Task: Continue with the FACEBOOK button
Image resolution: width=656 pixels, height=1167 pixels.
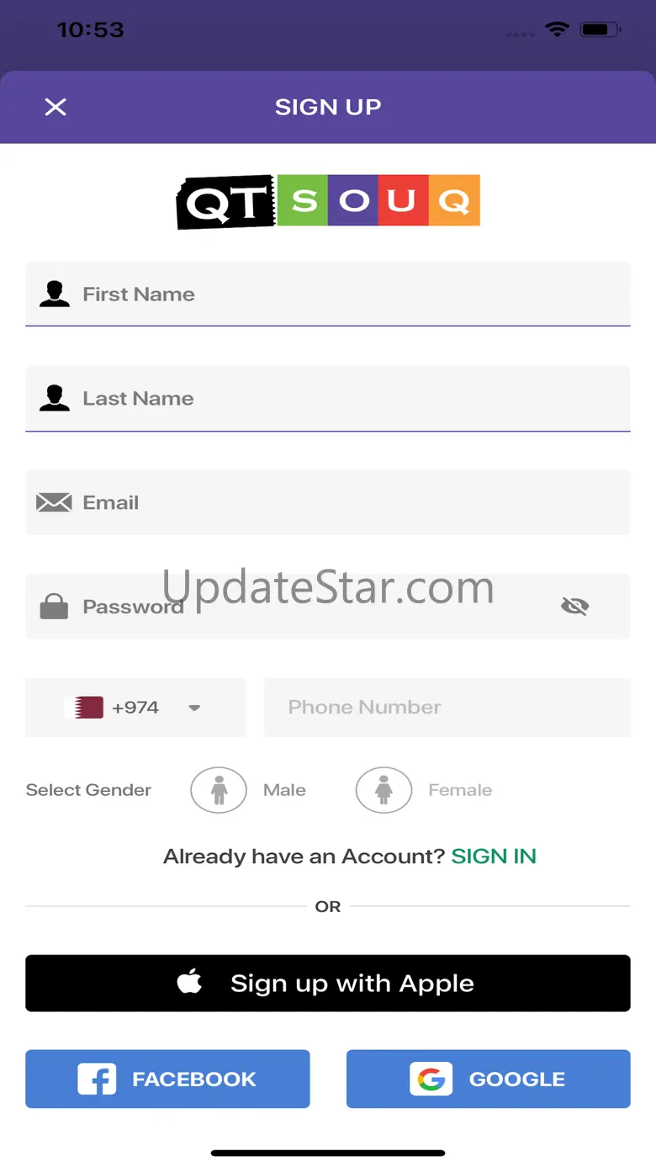Action: click(167, 1079)
